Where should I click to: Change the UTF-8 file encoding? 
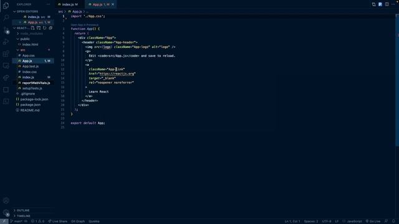point(327,222)
